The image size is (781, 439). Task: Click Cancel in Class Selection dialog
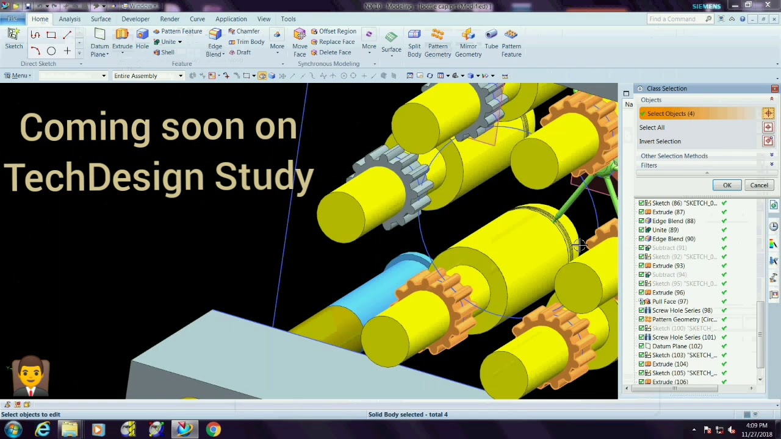(759, 185)
